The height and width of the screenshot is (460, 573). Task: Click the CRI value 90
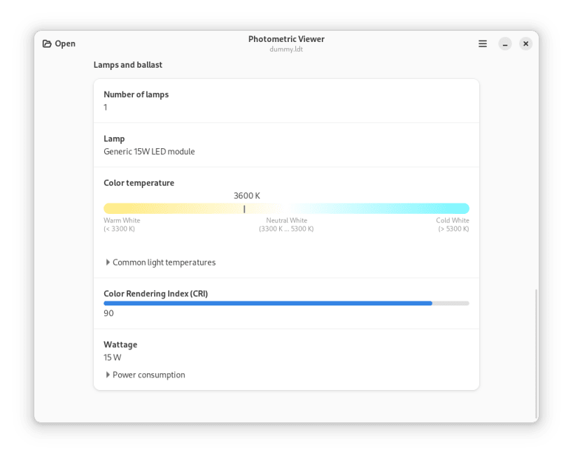108,313
